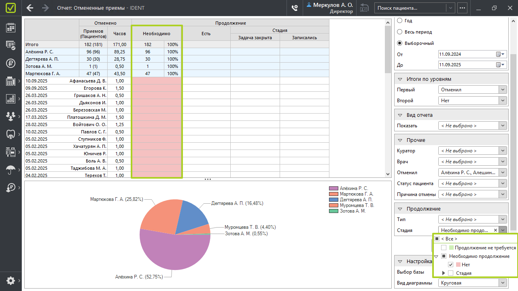Click the back arrow navigation button
This screenshot has width=518, height=291.
(30, 8)
